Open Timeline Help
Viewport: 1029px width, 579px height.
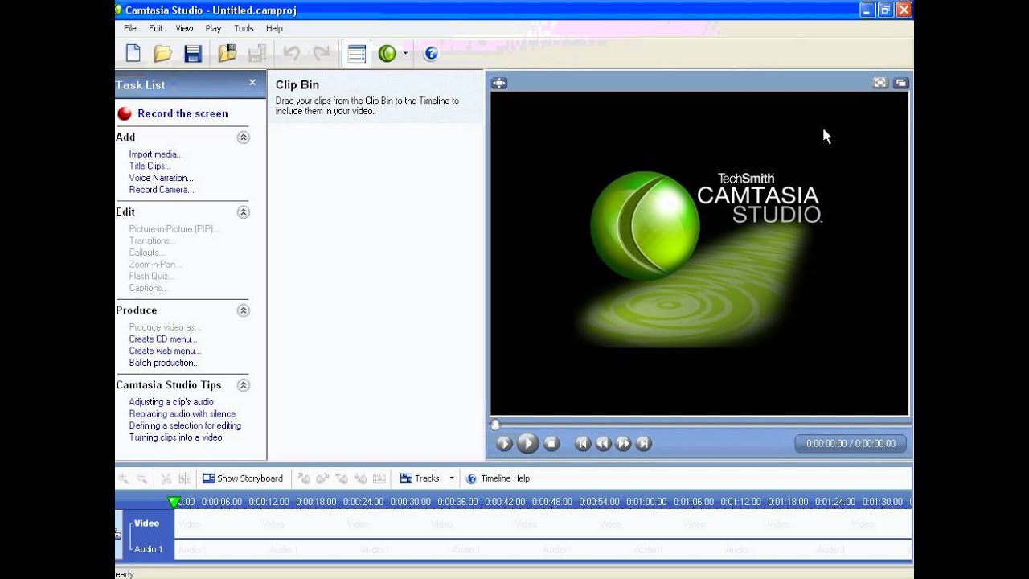point(498,478)
